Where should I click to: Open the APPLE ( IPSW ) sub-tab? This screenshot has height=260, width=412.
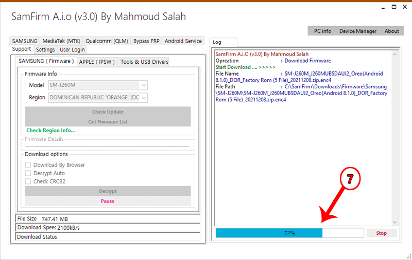click(97, 62)
